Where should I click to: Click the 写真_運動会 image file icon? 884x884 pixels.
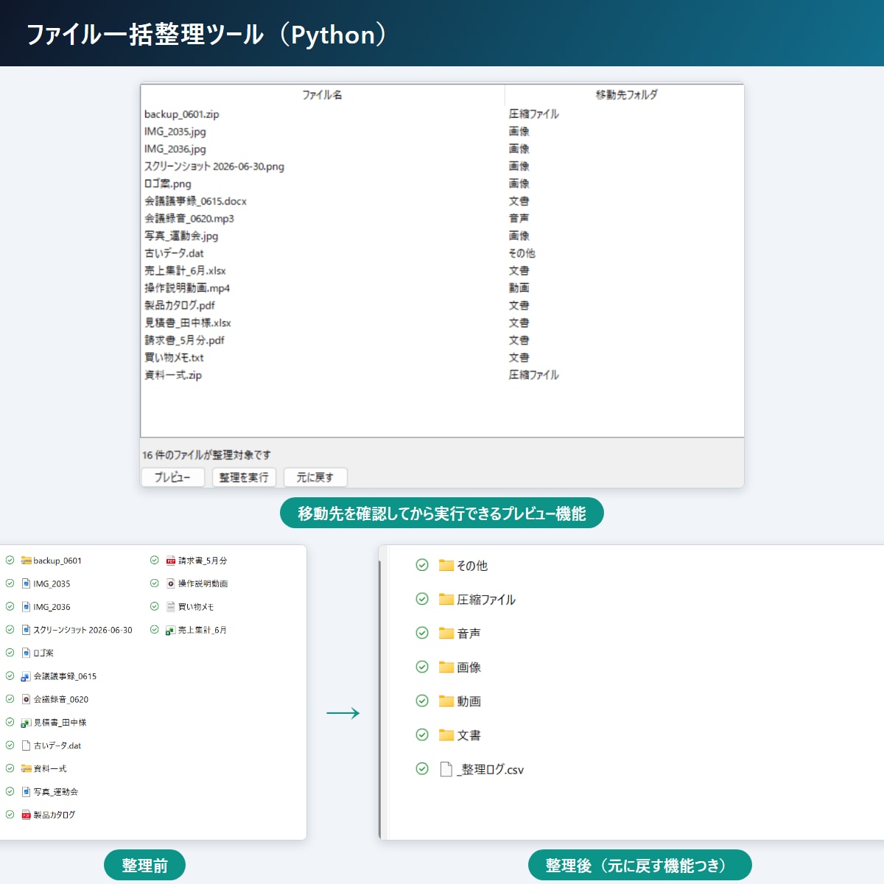(x=26, y=792)
